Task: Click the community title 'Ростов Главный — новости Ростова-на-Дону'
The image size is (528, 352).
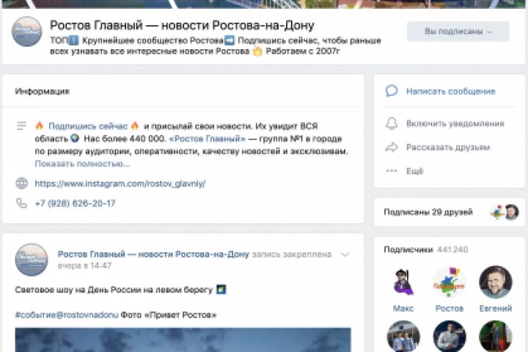Action: tap(182, 25)
